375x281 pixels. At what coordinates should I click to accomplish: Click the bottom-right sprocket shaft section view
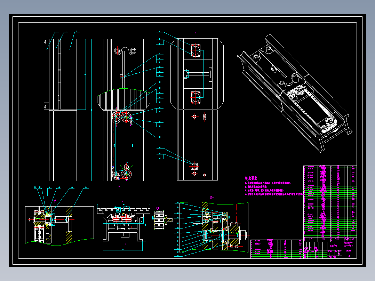(212, 229)
